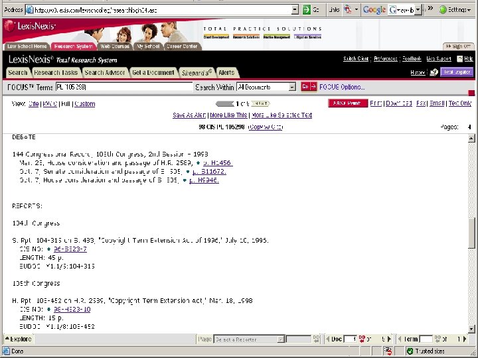Click the Sign Off button
Viewport: 478px width, 358px height.
click(x=459, y=46)
